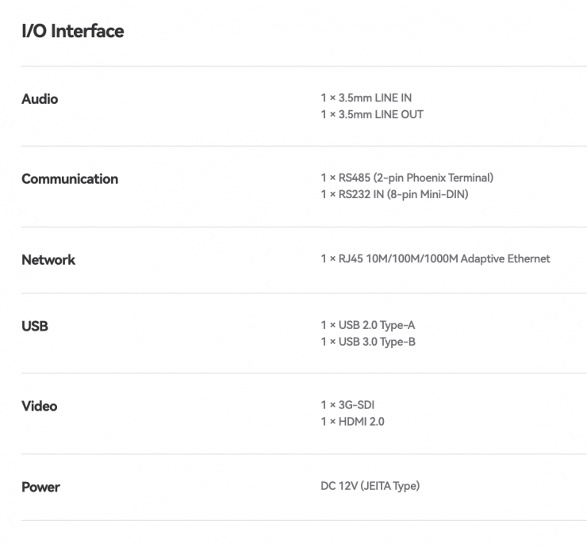Click the DC 12V JEITA Type entry
Image resolution: width=587 pixels, height=551 pixels.
click(370, 486)
